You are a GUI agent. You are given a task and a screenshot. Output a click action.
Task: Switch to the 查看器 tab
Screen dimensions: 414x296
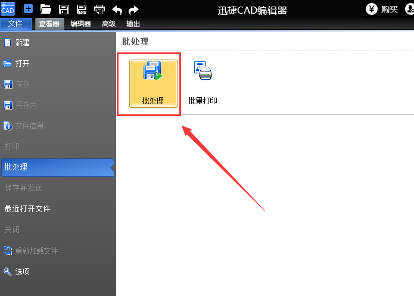[x=49, y=24]
